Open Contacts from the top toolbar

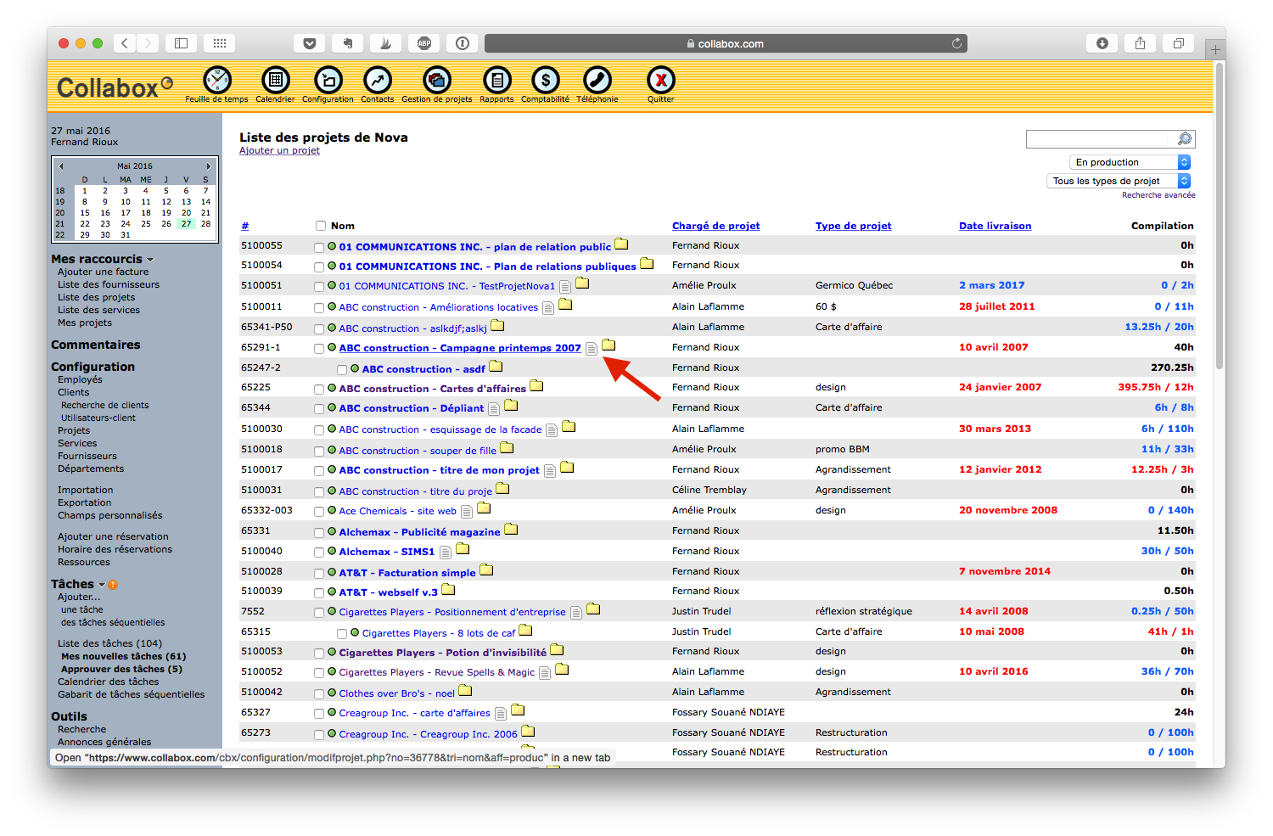click(377, 79)
